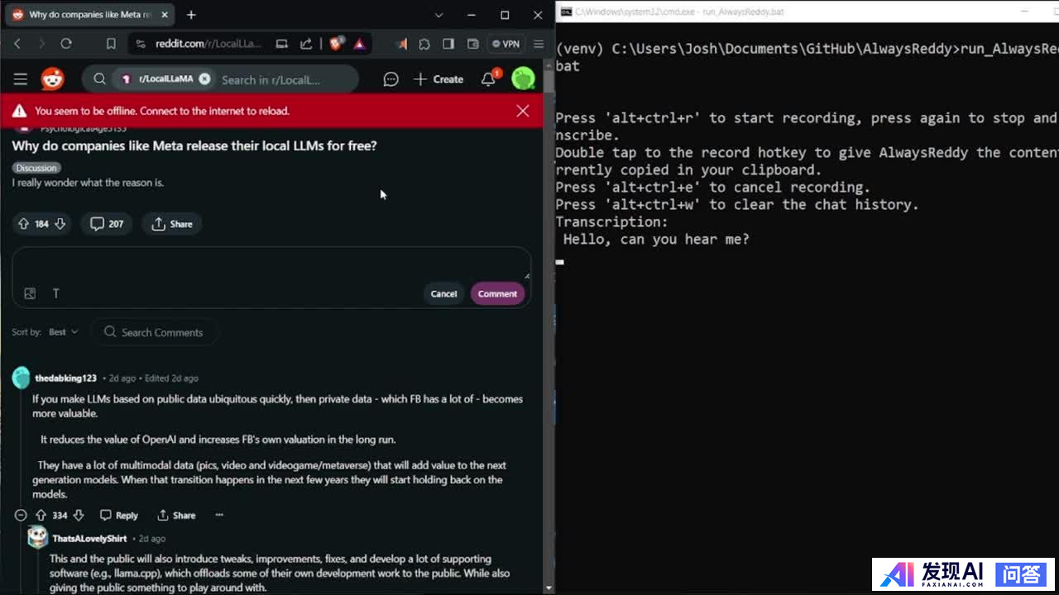Click 'Edited 2d ago' on thedabking123's comment

pyautogui.click(x=171, y=378)
